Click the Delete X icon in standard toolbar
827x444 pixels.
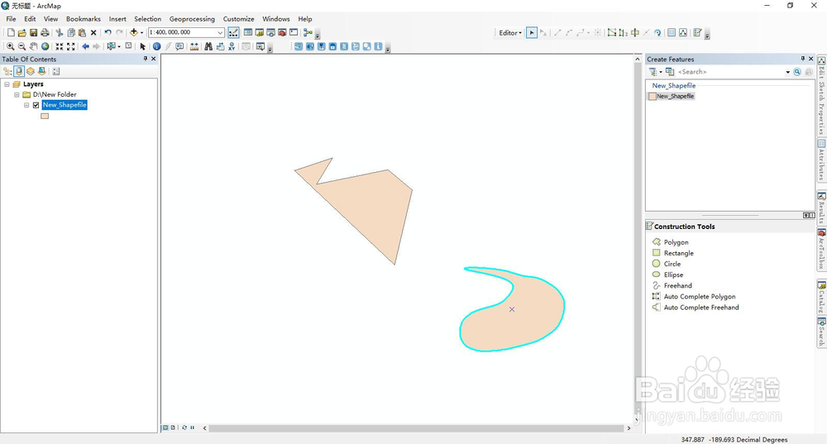[93, 33]
